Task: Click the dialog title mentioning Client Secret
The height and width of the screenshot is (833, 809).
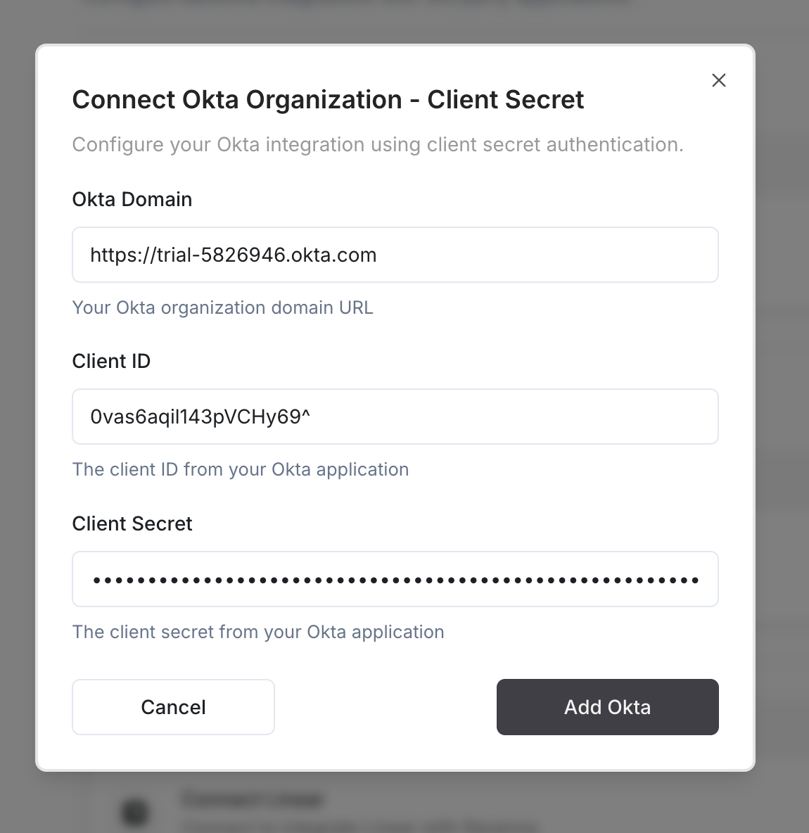Action: (329, 100)
